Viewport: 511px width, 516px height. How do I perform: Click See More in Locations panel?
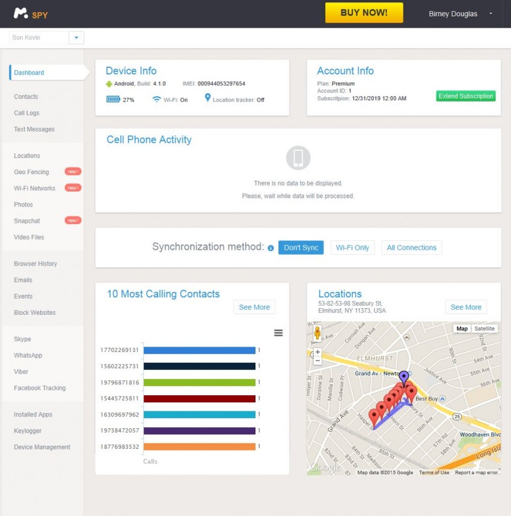click(466, 307)
